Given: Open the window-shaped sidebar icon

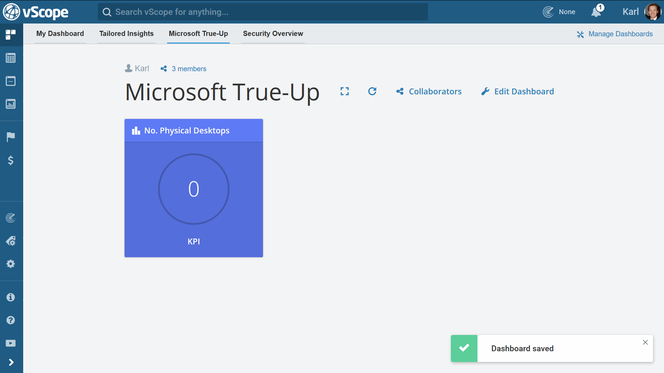Looking at the screenshot, I should pos(11,81).
